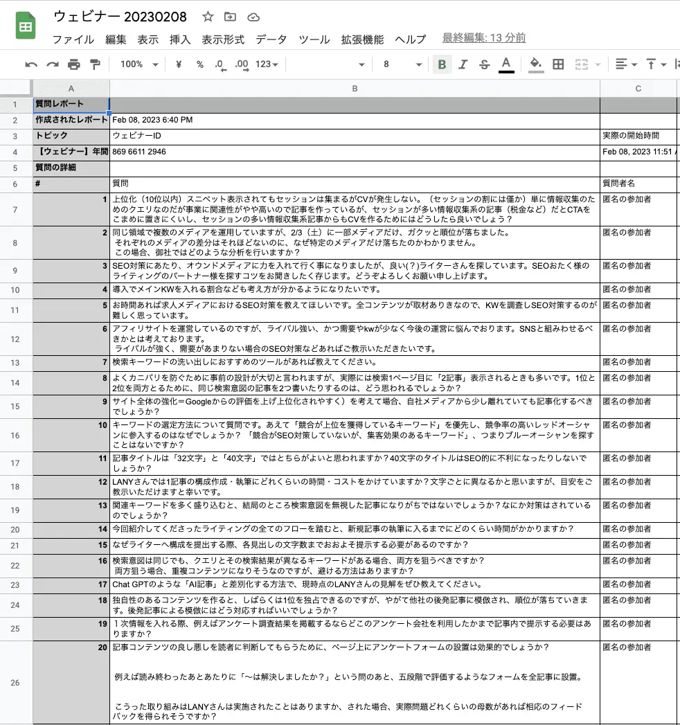Open the borders grid icon
Image resolution: width=680 pixels, height=725 pixels.
point(558,64)
